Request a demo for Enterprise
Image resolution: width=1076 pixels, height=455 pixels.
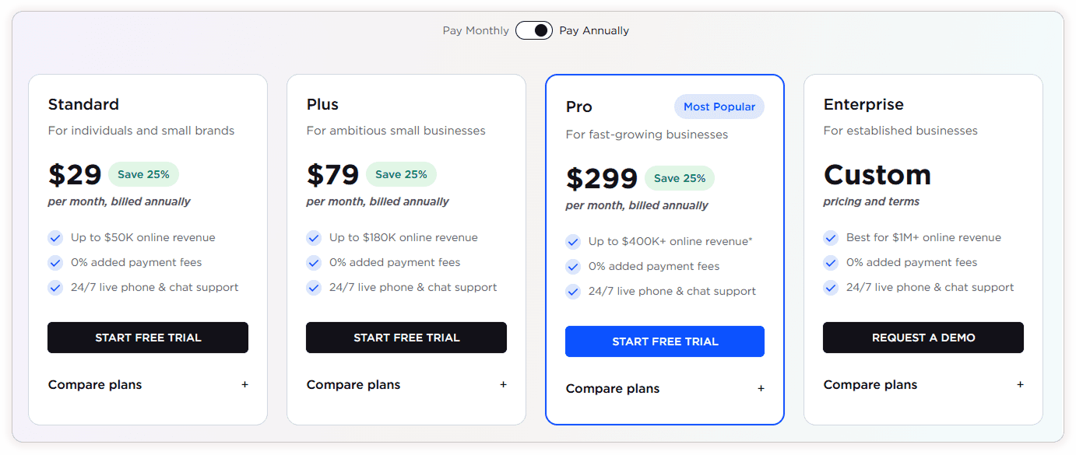(x=923, y=338)
